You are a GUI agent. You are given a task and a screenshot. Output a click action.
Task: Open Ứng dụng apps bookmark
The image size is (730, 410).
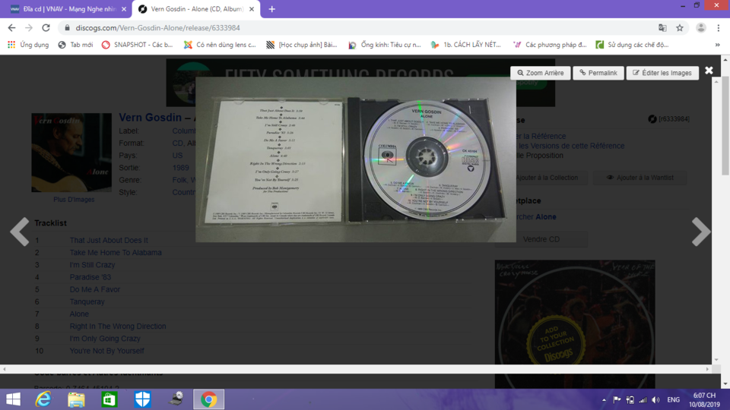pos(28,45)
